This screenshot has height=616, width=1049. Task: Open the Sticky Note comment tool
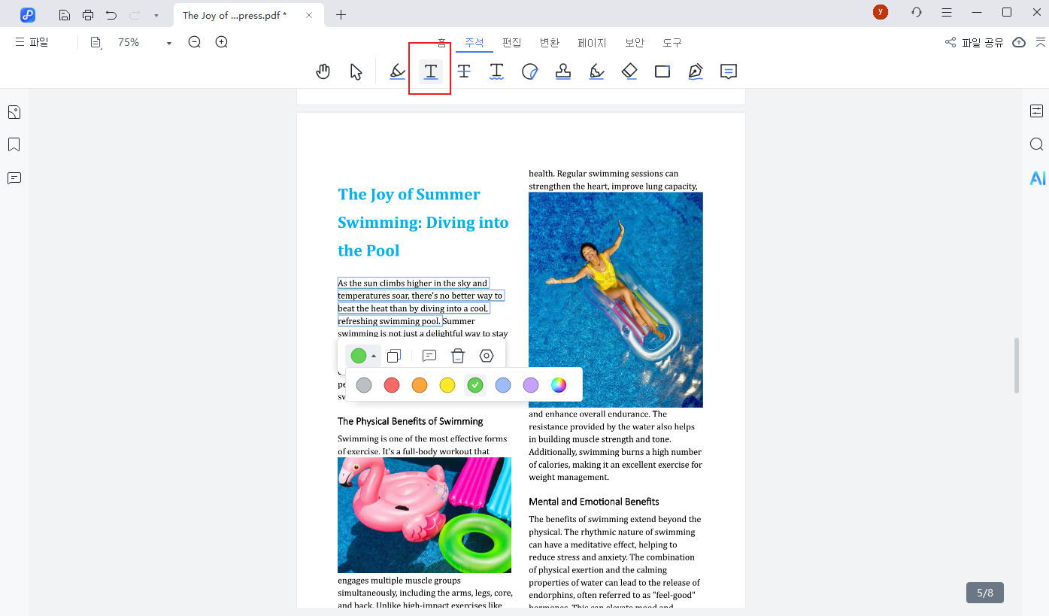pos(728,71)
